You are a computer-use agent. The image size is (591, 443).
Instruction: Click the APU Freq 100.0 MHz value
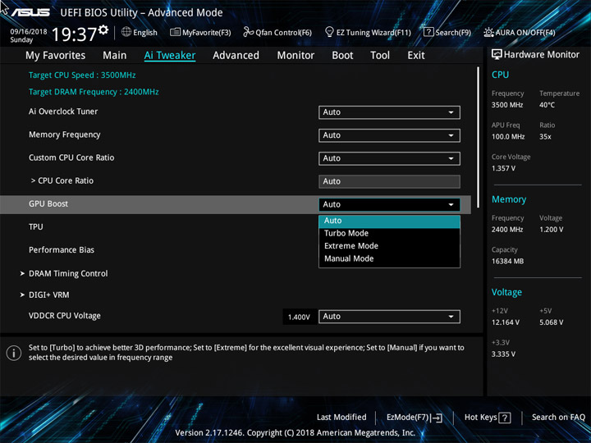508,137
